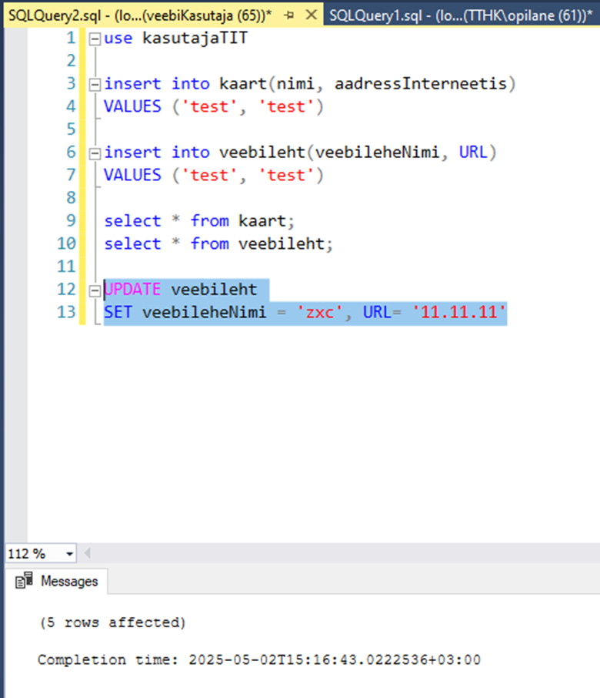Click the '11.11.11' string value

pos(459,313)
